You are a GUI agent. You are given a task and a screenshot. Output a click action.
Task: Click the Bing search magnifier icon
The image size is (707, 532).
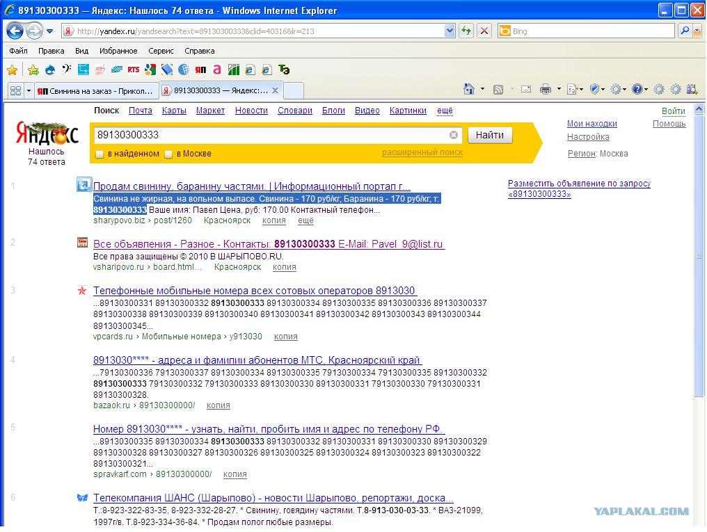pyautogui.click(x=685, y=31)
